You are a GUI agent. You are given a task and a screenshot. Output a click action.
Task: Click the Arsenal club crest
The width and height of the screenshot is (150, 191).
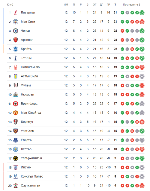(x=16, y=40)
